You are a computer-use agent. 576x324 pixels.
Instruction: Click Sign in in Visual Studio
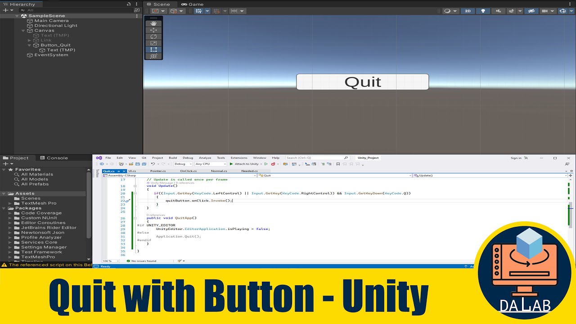click(x=516, y=158)
